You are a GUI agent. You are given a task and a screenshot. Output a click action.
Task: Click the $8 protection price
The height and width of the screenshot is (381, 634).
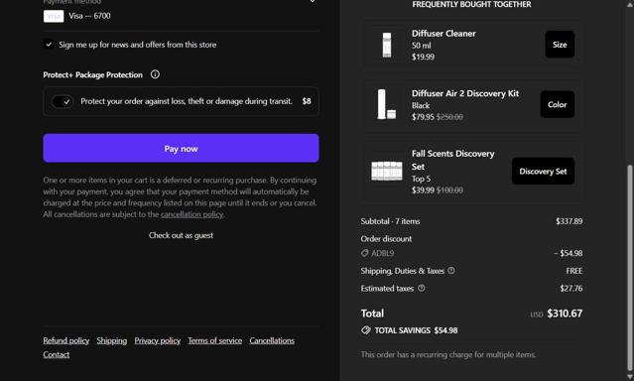(x=307, y=101)
